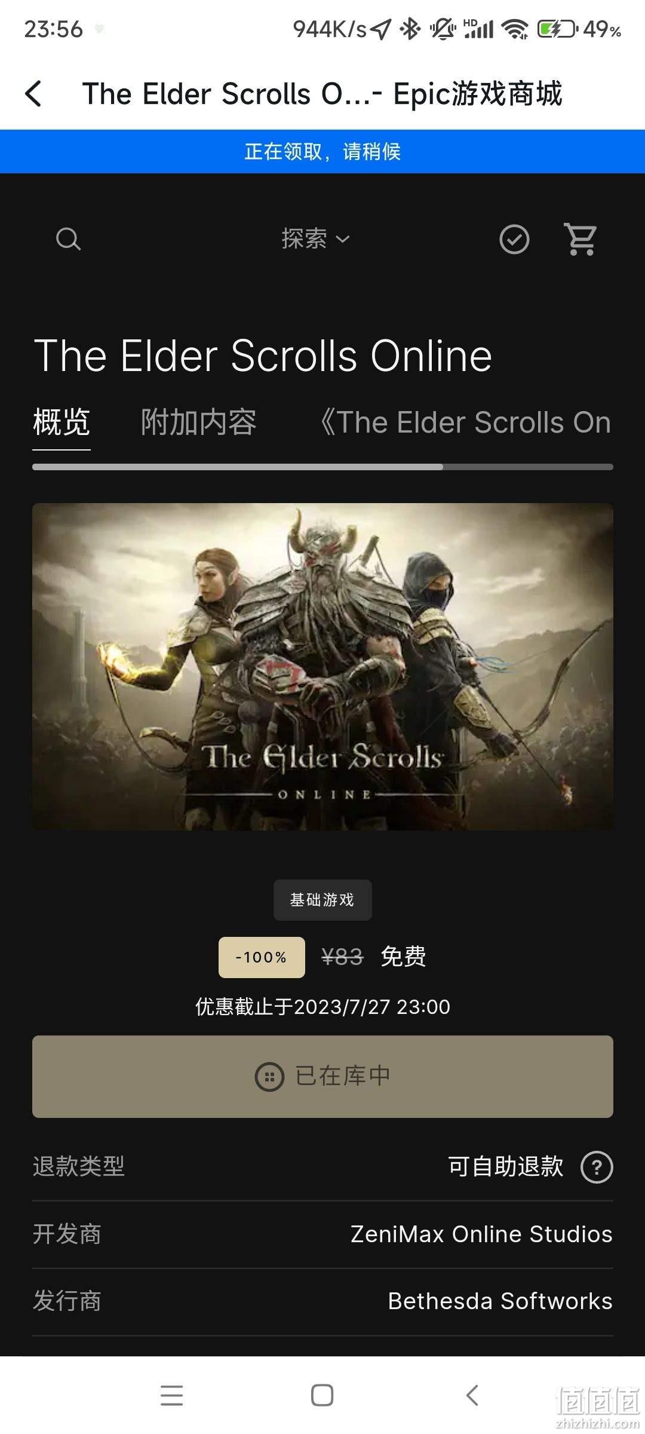Open the 《The Elder Scrolls On... tab

coord(466,423)
